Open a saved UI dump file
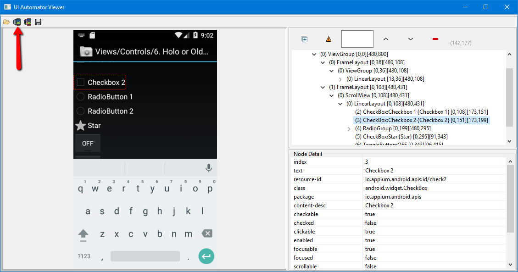518x272 pixels. (6, 22)
